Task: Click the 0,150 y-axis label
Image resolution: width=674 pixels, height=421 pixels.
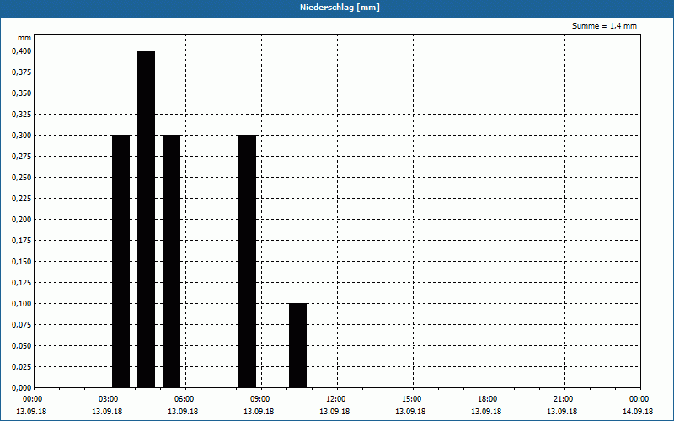Action: click(x=22, y=262)
